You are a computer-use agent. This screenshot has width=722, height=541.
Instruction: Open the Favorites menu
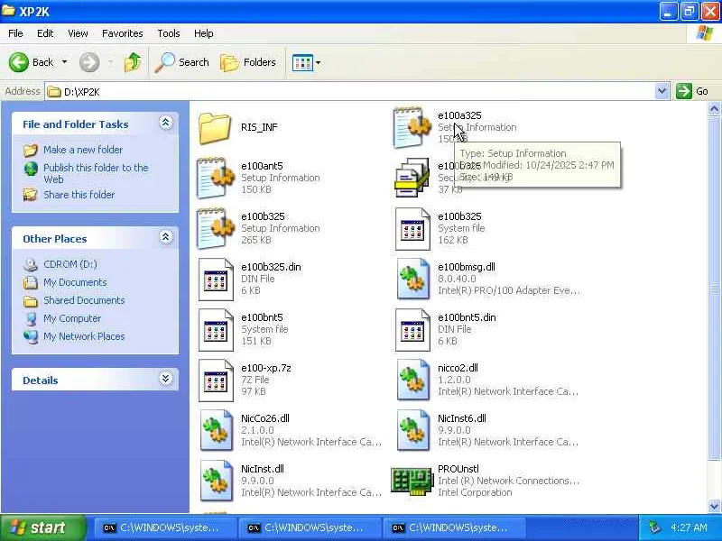123,33
